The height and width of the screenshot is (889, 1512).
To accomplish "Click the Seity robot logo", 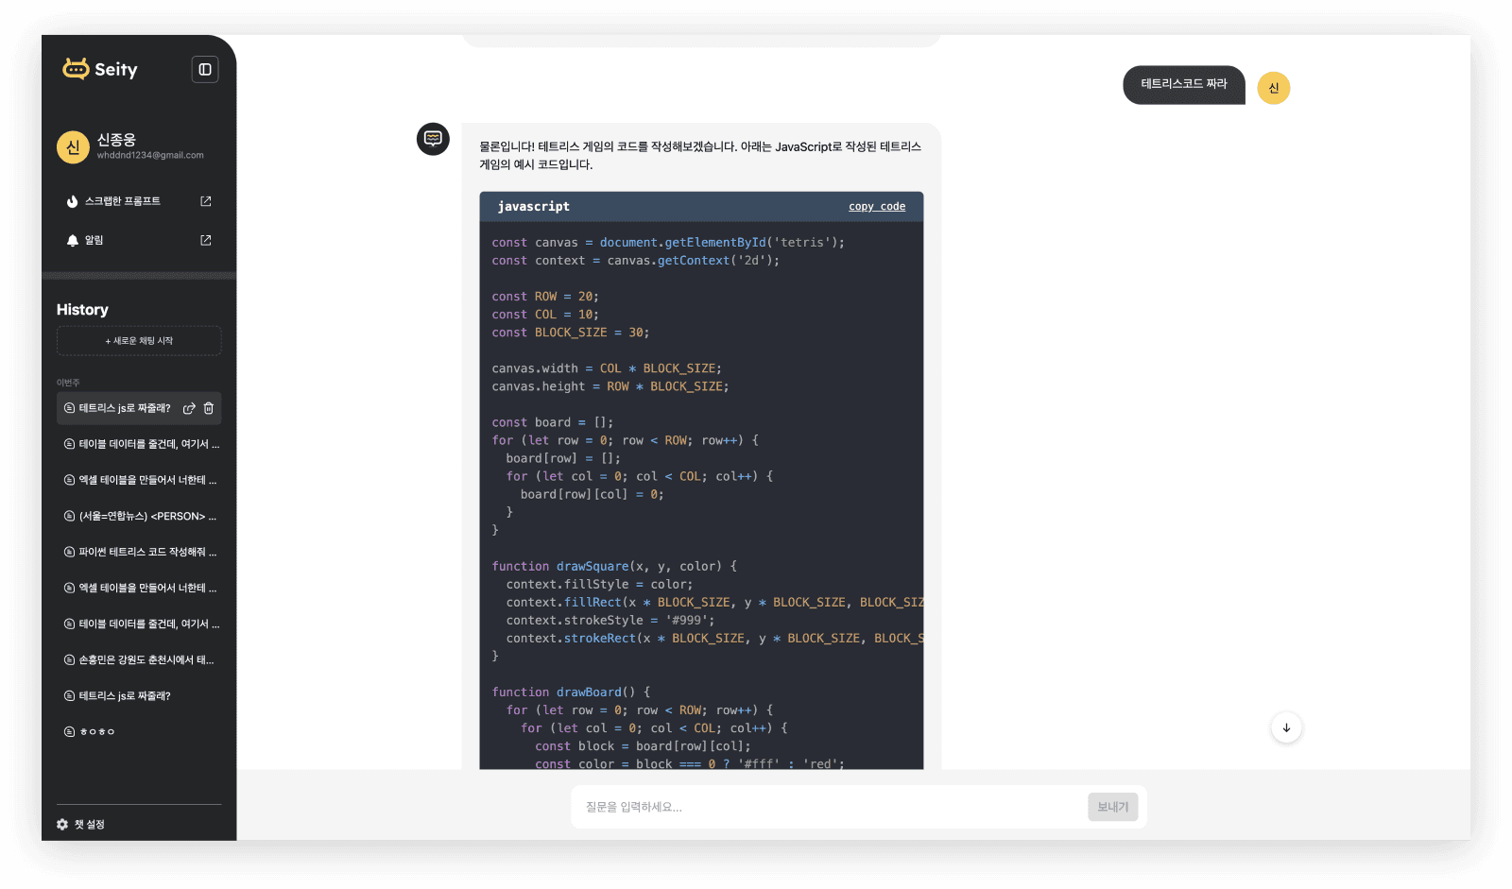I will tap(76, 69).
